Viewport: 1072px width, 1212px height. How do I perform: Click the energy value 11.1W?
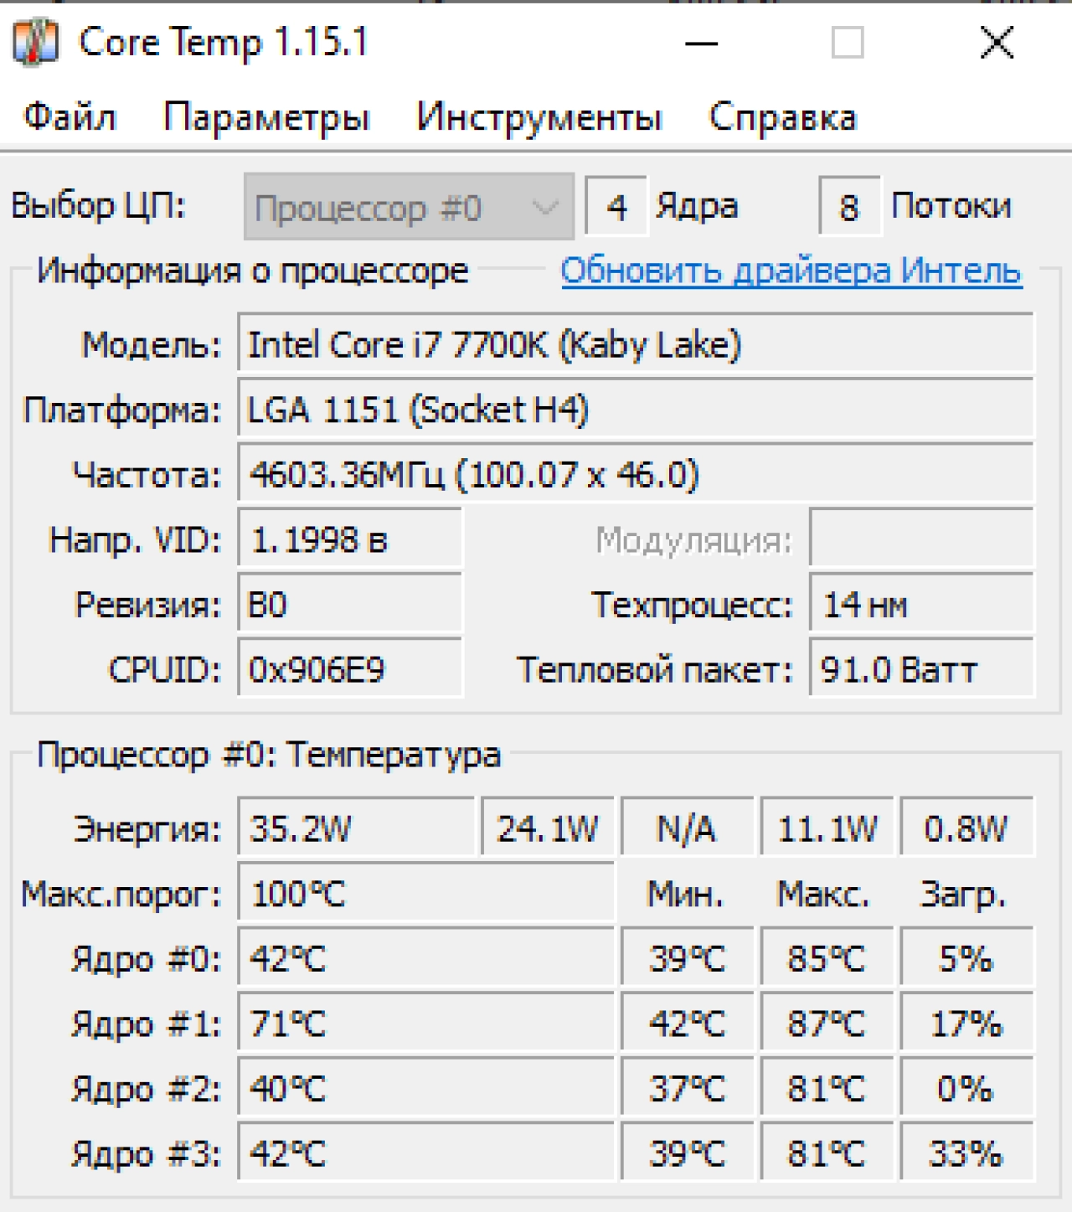click(827, 828)
